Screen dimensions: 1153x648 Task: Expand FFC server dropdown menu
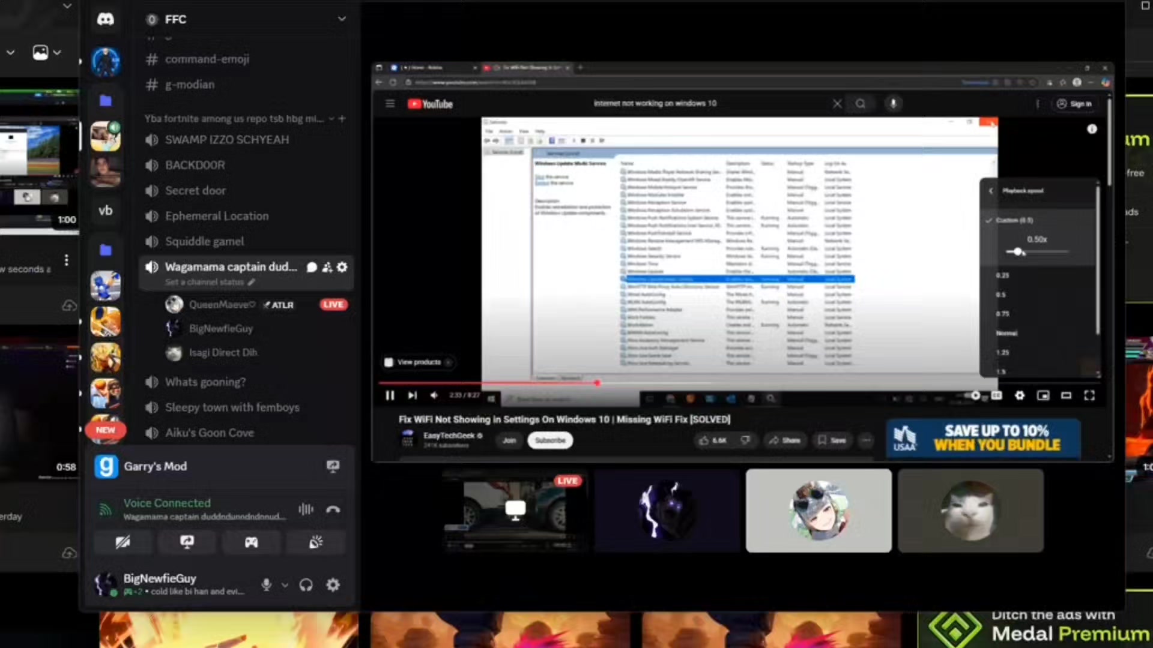pyautogui.click(x=342, y=19)
